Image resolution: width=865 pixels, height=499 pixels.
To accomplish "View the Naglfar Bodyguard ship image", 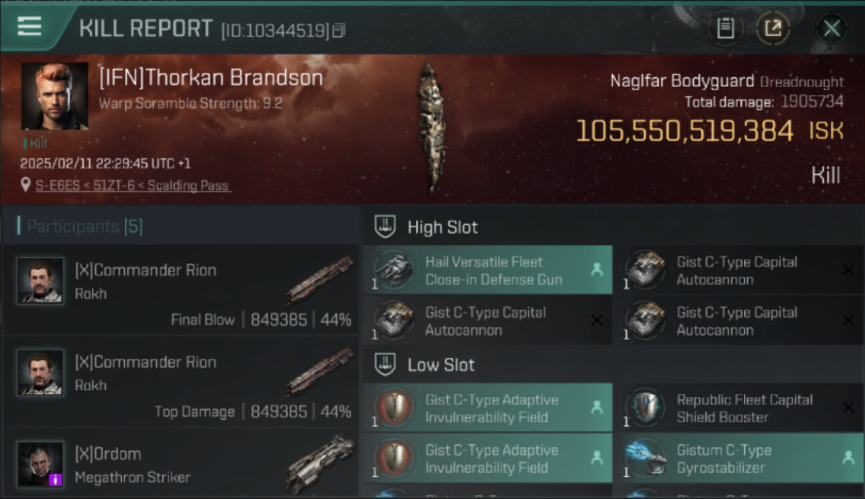I will click(431, 127).
